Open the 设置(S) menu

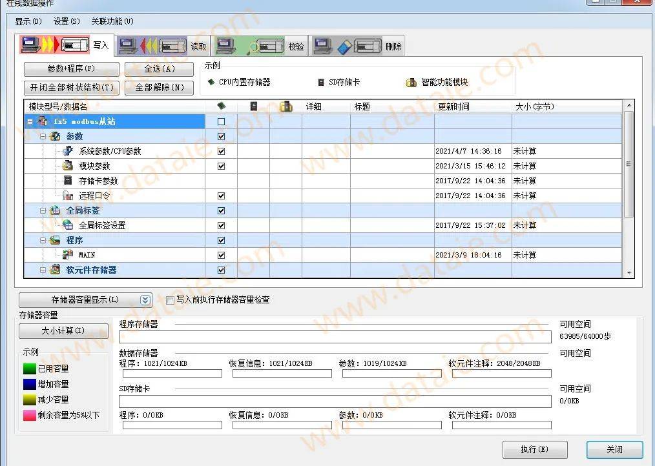67,21
